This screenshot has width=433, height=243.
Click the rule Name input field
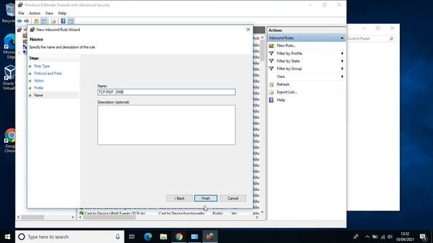point(166,92)
